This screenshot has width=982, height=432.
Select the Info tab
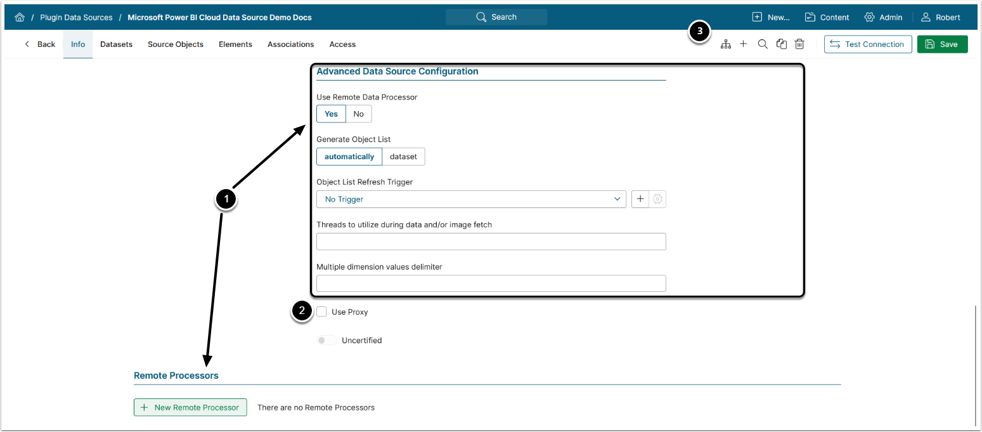[x=78, y=44]
